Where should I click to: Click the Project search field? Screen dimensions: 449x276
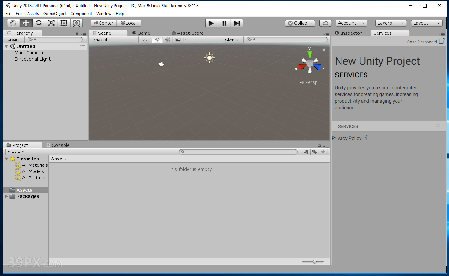pos(238,152)
